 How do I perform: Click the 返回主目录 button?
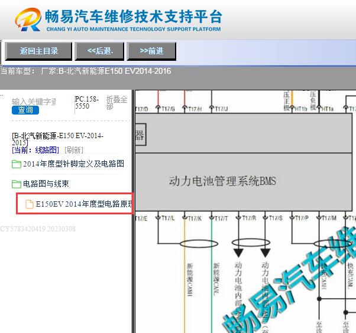click(38, 51)
